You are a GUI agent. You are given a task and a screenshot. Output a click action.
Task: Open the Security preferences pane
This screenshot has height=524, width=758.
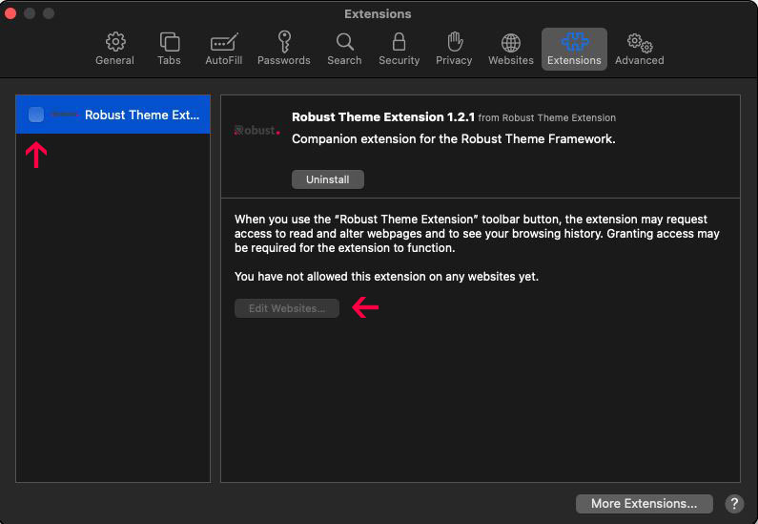click(399, 49)
